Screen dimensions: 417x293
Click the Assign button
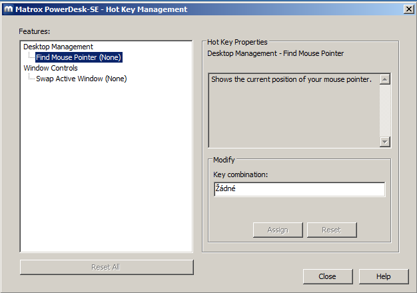[278, 230]
